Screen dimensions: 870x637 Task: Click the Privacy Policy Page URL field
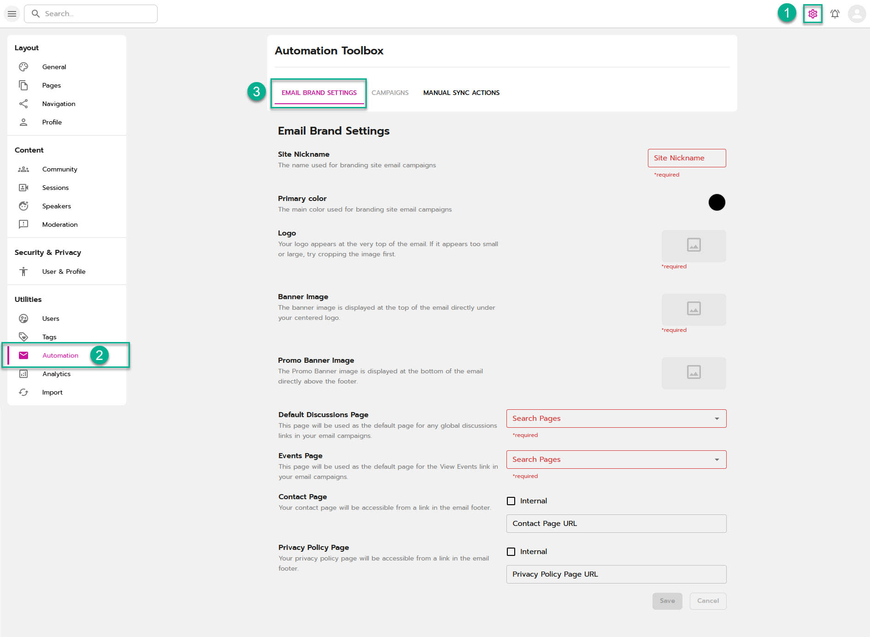click(616, 574)
